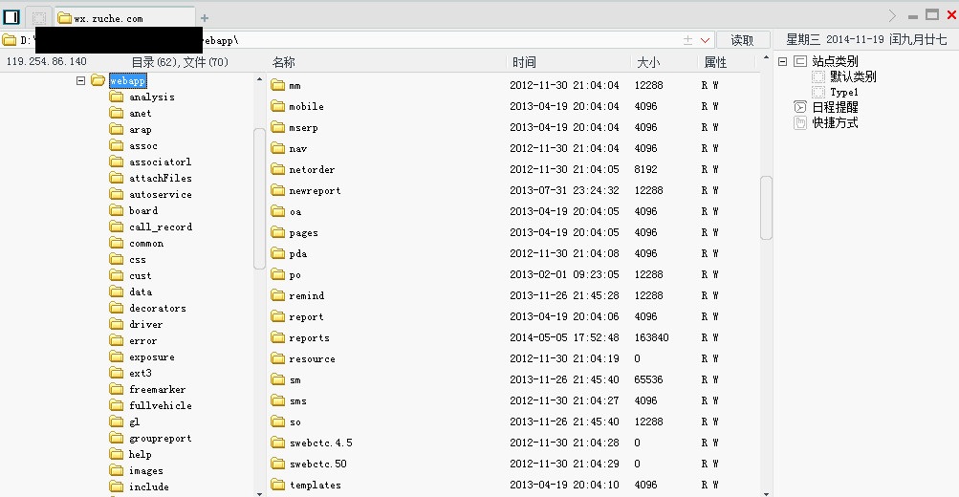
Task: Click the oa folder icon in list
Action: point(278,211)
